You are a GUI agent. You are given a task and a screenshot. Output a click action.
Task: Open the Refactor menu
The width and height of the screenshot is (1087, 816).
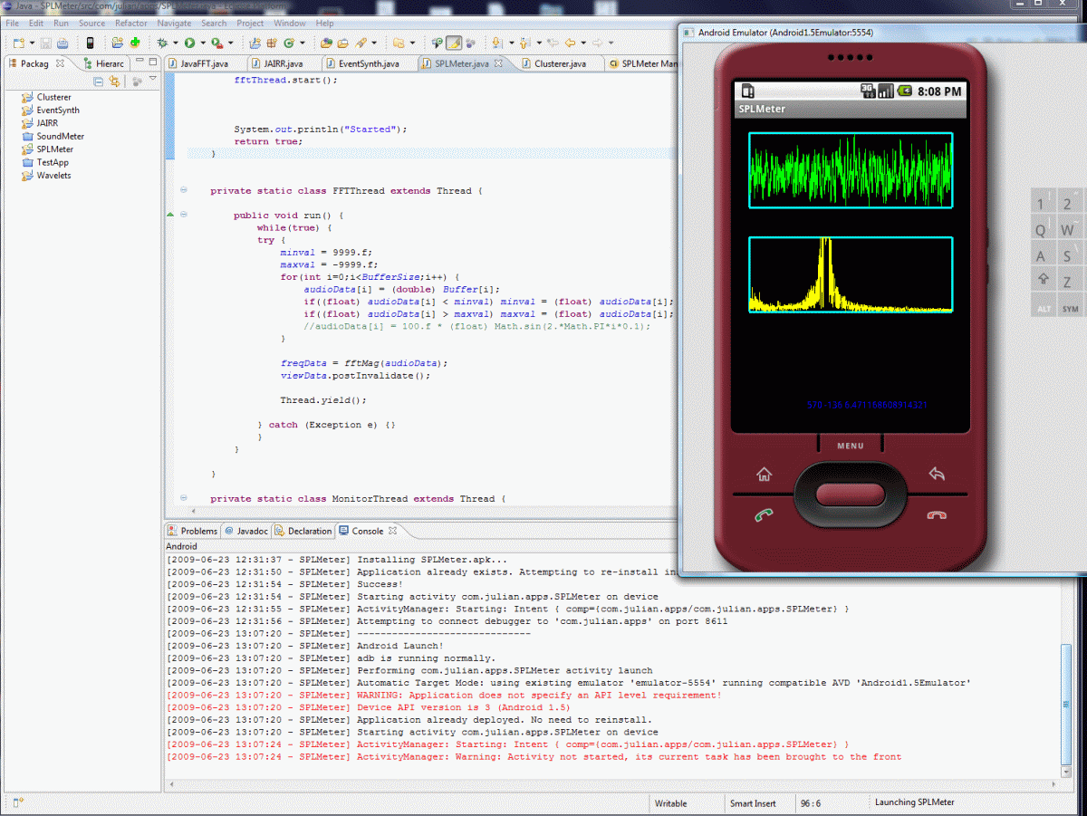(131, 23)
